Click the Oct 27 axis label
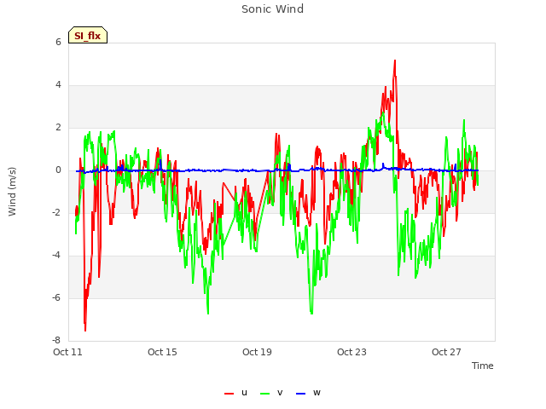The height and width of the screenshot is (409, 546). point(446,352)
